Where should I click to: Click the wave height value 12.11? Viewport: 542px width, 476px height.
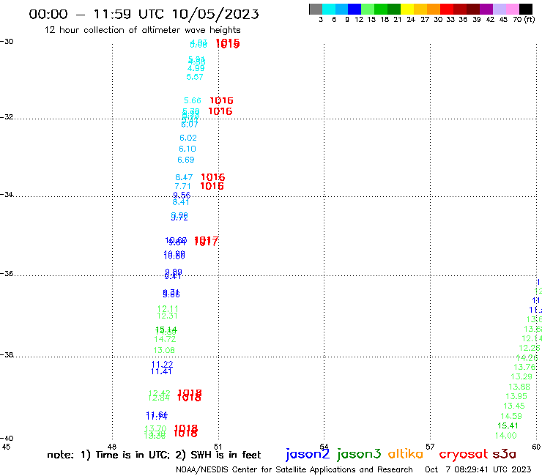tap(168, 308)
